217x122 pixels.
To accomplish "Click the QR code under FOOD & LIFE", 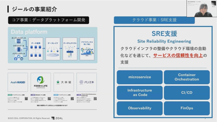I will [x=49, y=99].
